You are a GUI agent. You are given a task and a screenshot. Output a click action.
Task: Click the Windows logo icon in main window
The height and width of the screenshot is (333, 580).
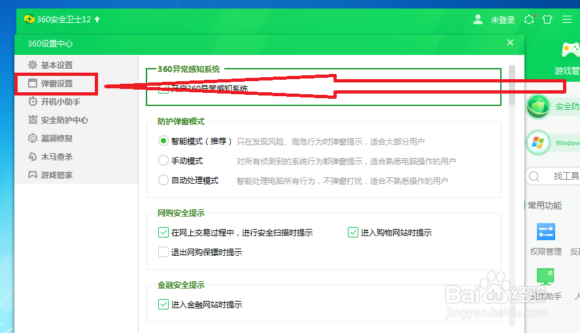point(538,143)
